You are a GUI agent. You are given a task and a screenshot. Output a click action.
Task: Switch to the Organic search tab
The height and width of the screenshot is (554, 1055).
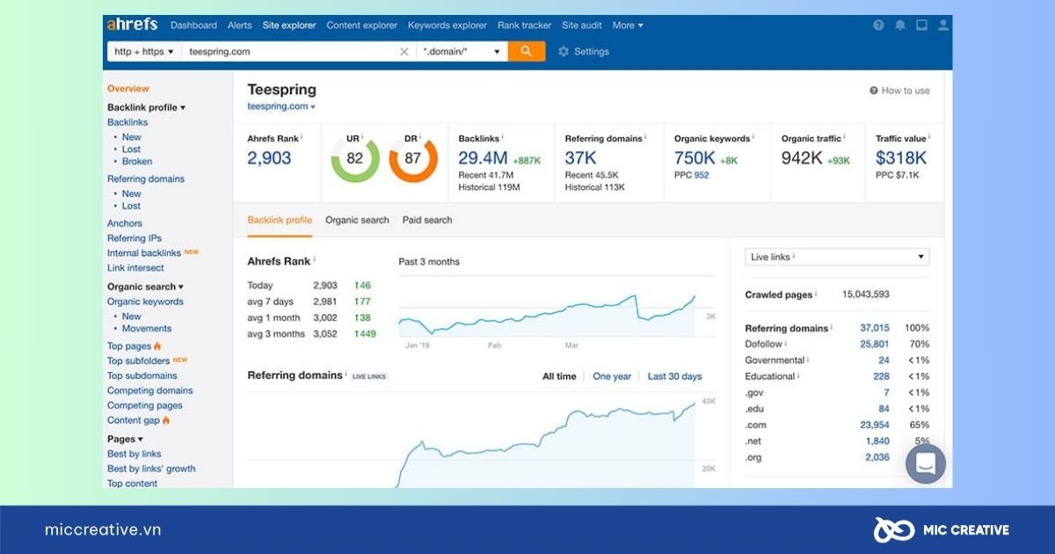click(x=357, y=220)
